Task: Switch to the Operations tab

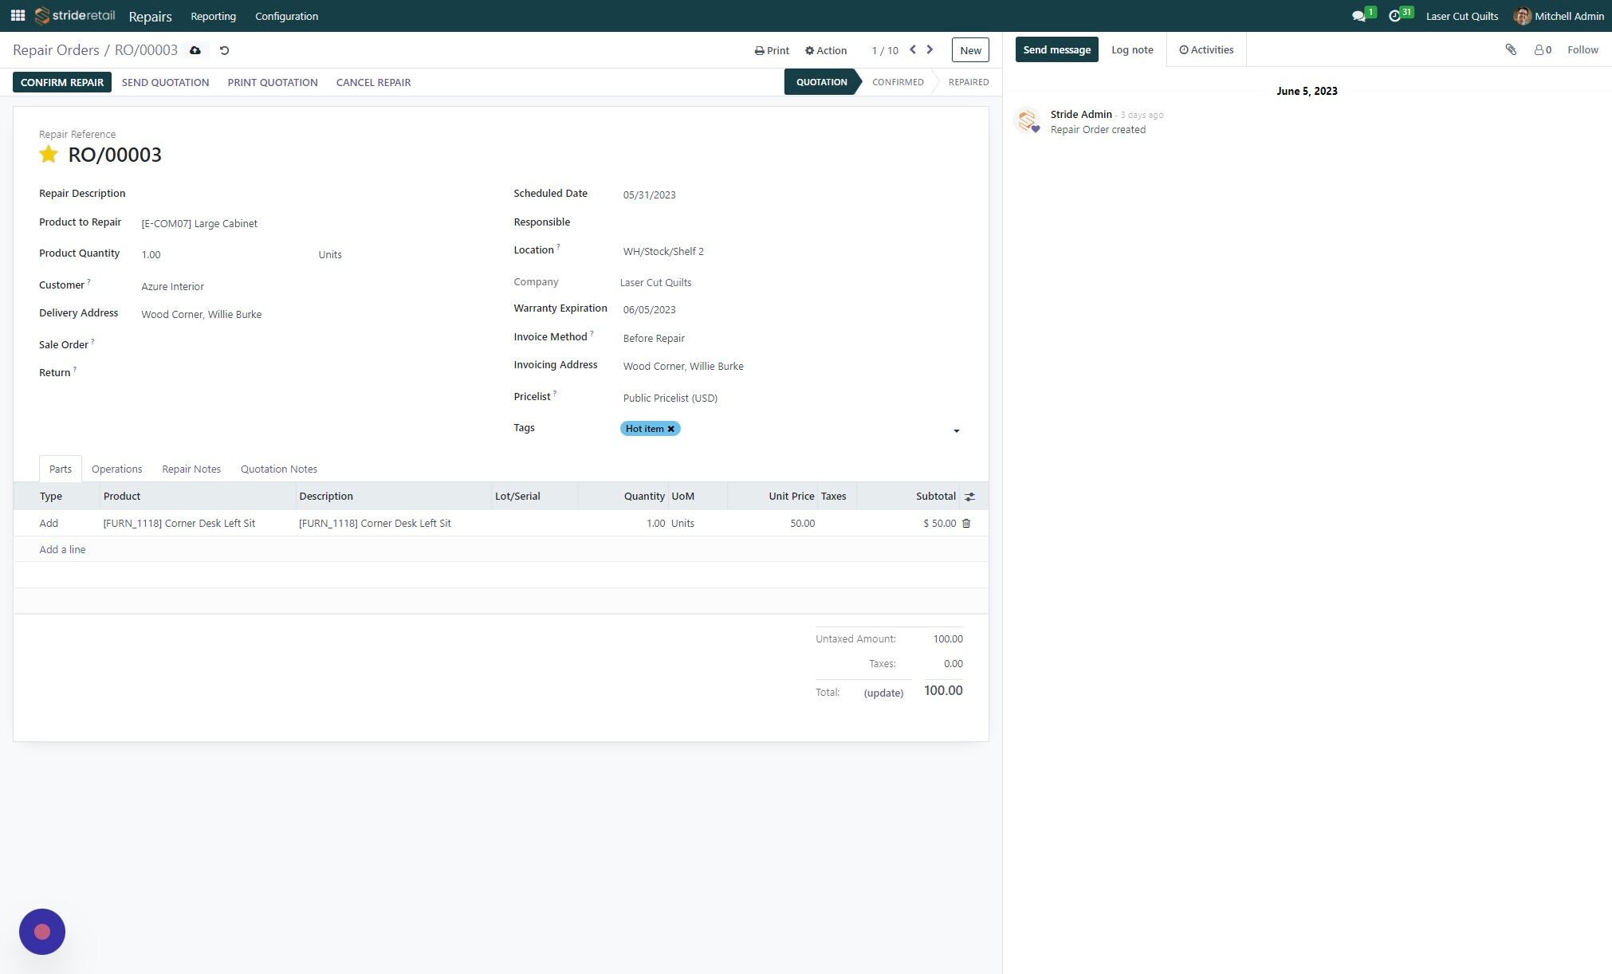Action: coord(116,469)
